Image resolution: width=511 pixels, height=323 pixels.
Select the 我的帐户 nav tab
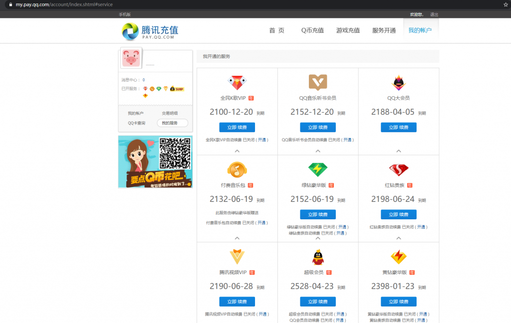[420, 30]
